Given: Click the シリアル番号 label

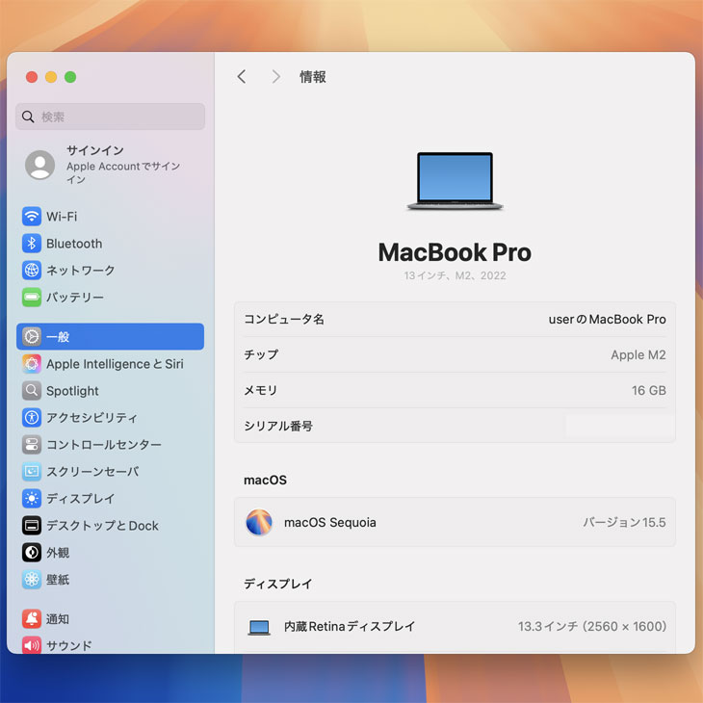Looking at the screenshot, I should [278, 426].
